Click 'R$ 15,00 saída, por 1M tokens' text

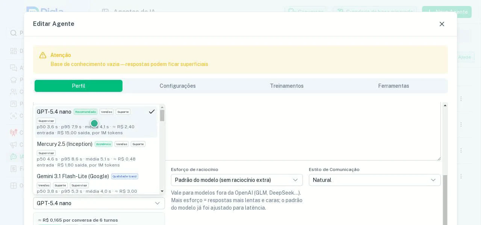coord(90,133)
